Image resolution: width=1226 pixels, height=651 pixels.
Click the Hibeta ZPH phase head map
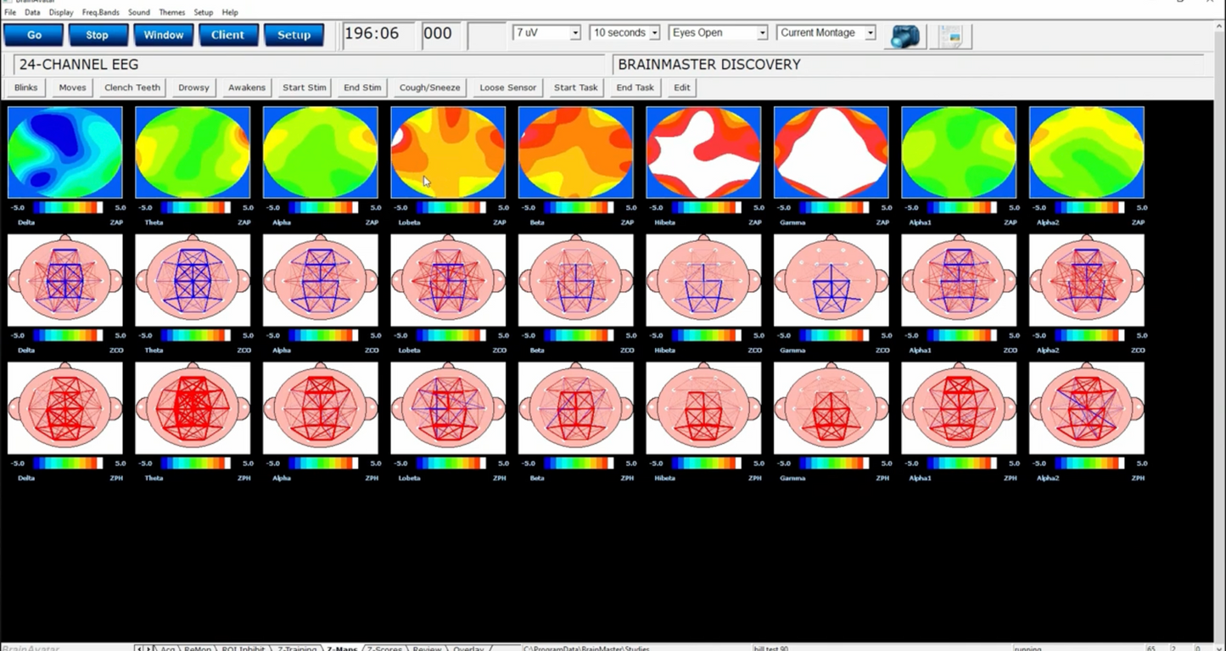point(703,408)
